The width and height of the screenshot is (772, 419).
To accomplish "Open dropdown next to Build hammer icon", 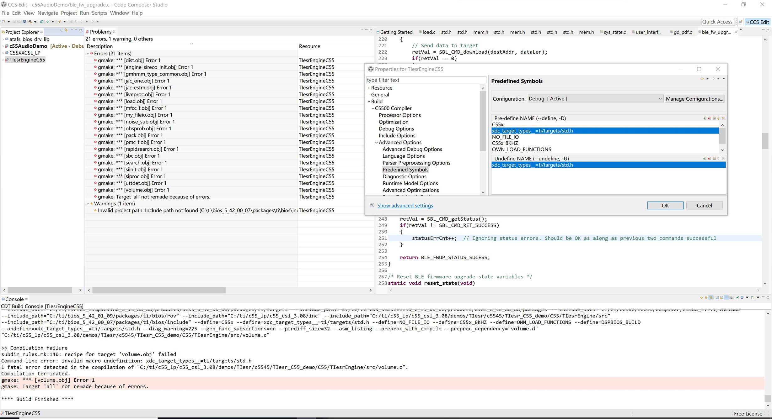I will tap(35, 22).
